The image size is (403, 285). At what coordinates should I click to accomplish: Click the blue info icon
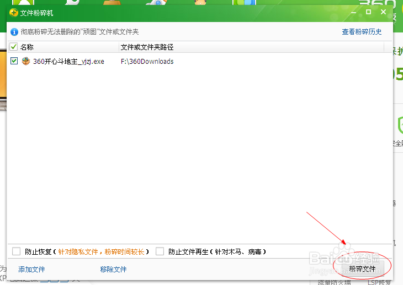tap(14, 32)
